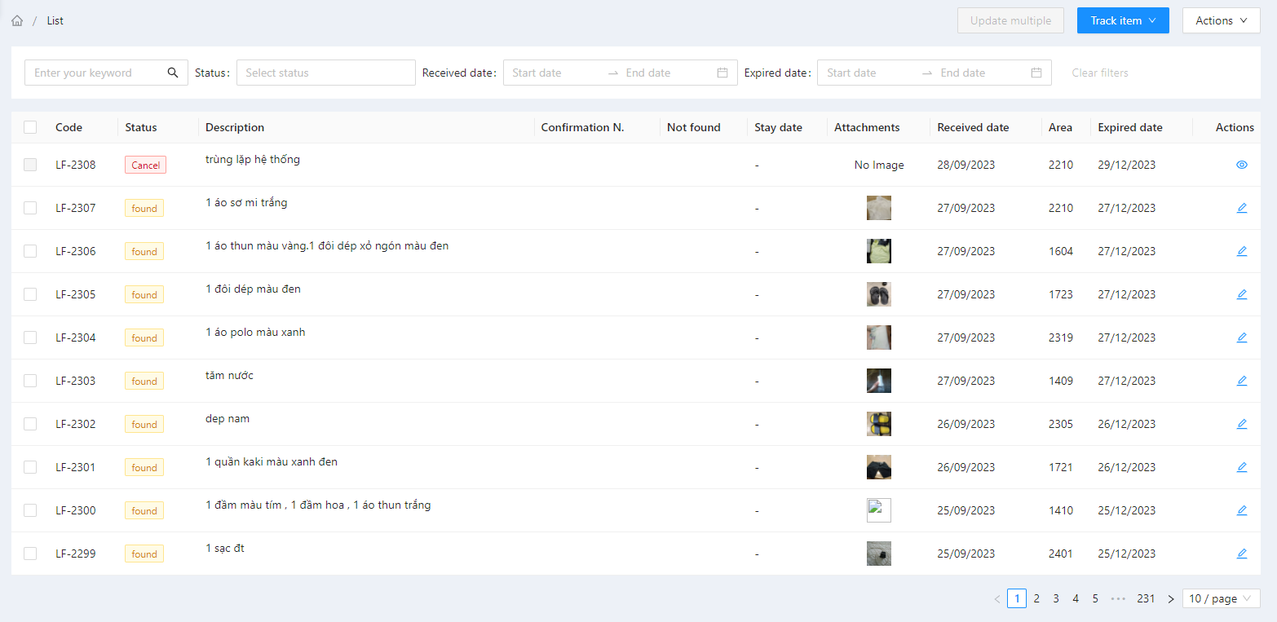Screen dimensions: 1277x622
Task: Open the 10 / page size selector
Action: [1220, 598]
